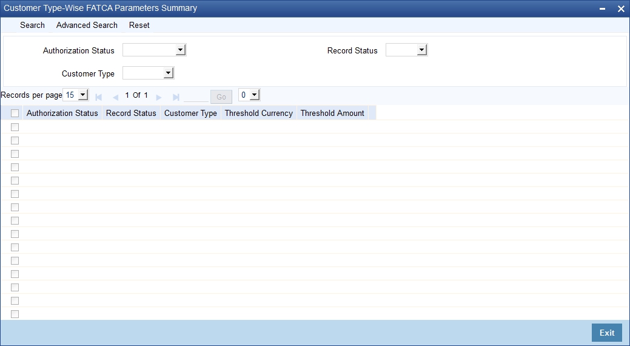Check the second result row checkbox
Image resolution: width=630 pixels, height=346 pixels.
coord(15,140)
